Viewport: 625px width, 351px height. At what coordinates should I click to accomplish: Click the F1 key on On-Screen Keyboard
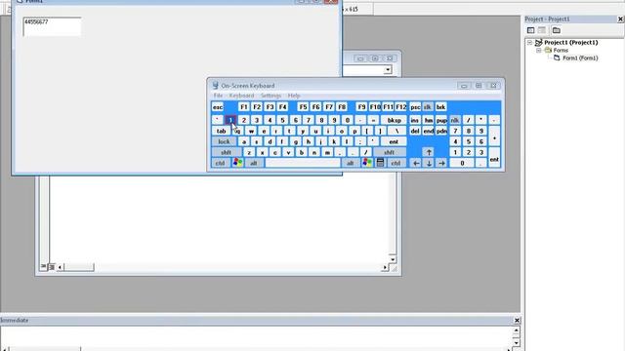[x=243, y=106]
